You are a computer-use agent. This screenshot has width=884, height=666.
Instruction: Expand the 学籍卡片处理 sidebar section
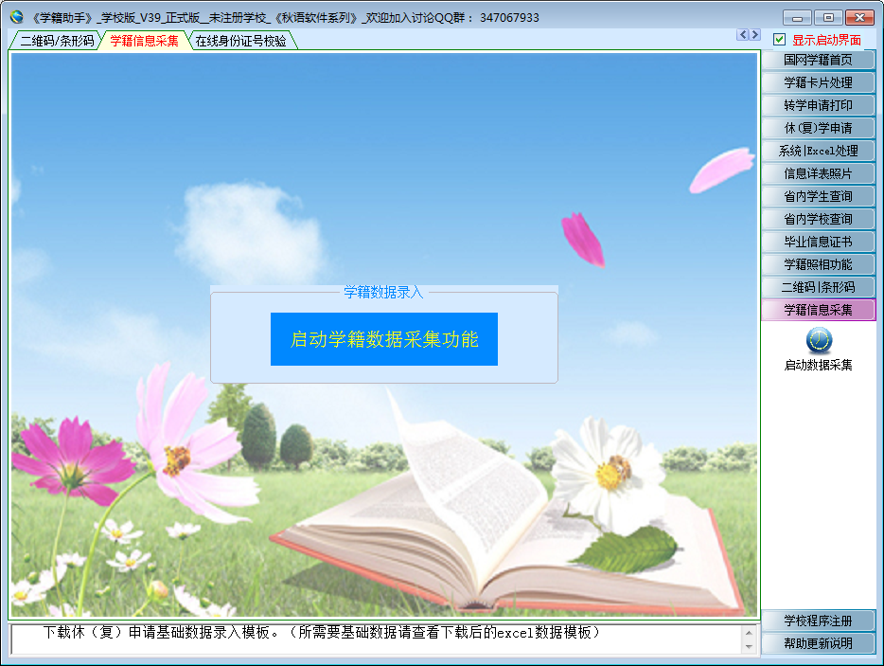click(x=818, y=82)
